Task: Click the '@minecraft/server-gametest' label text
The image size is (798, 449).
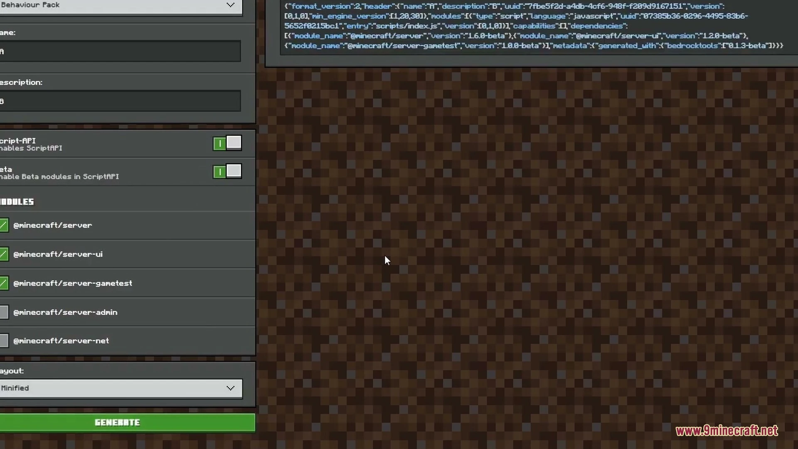Action: 73,284
